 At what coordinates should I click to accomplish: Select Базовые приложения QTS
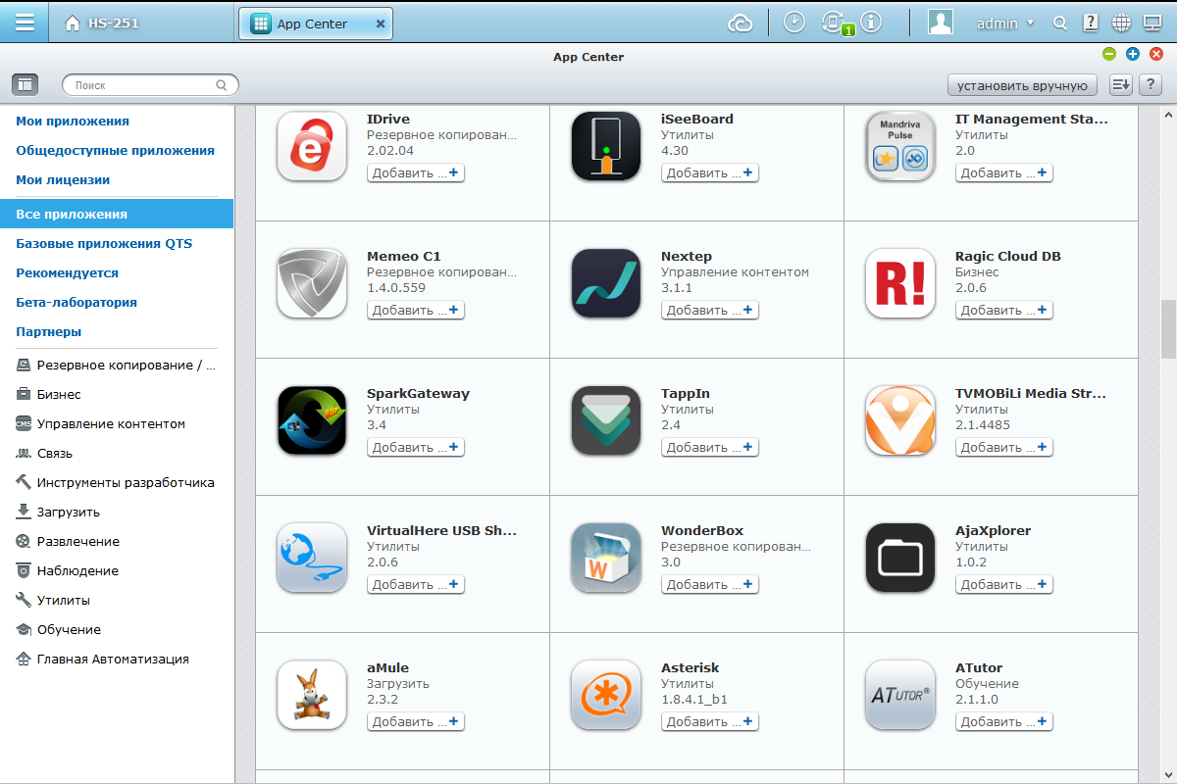pos(104,243)
